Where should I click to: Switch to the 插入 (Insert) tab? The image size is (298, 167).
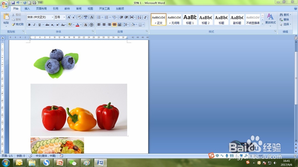pyautogui.click(x=27, y=9)
